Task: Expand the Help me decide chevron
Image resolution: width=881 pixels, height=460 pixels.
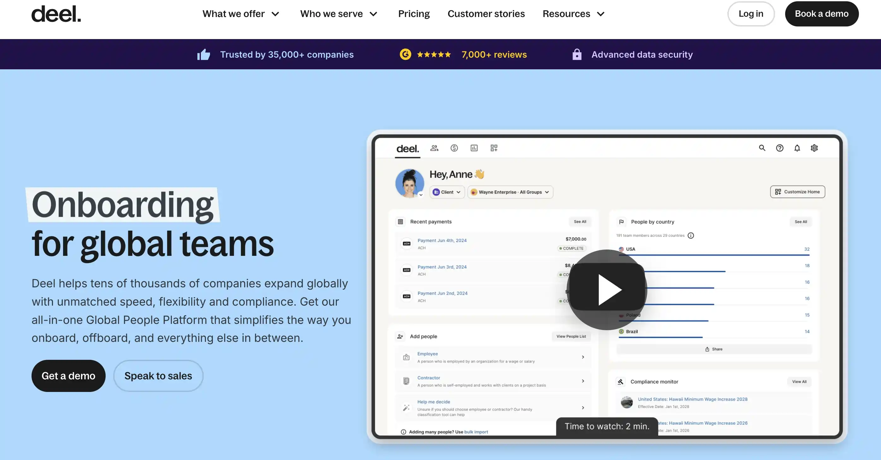Action: coord(583,408)
